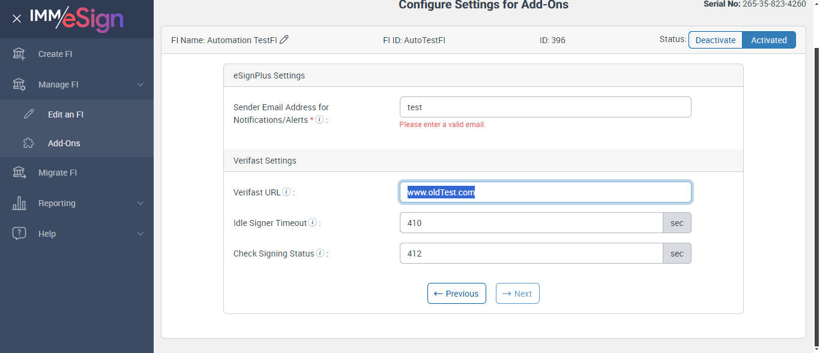820x353 pixels.
Task: Click the Create FI bank icon
Action: point(19,54)
